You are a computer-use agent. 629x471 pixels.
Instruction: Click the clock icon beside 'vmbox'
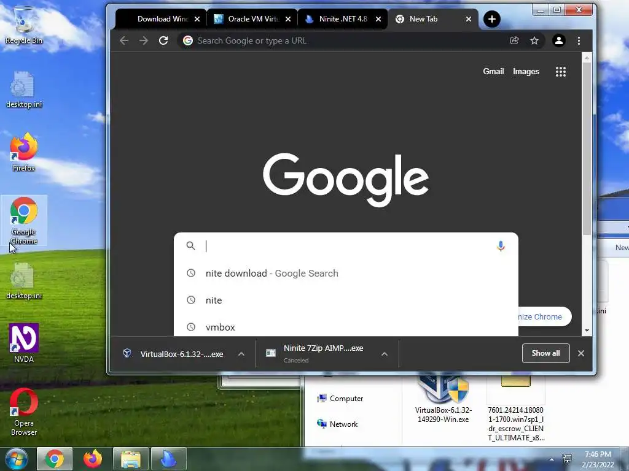click(x=191, y=327)
